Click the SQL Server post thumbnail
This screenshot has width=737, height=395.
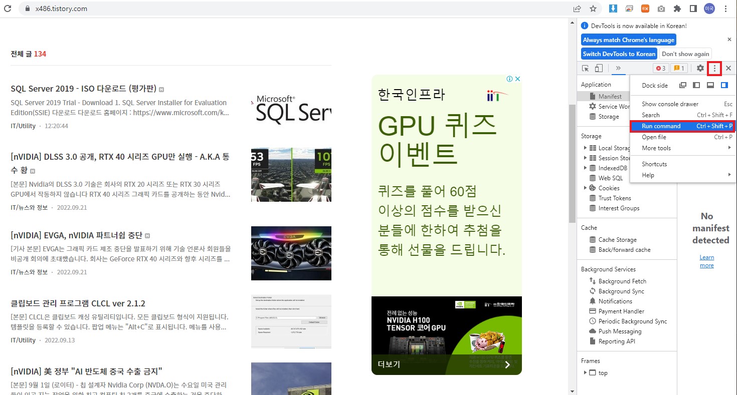(291, 107)
